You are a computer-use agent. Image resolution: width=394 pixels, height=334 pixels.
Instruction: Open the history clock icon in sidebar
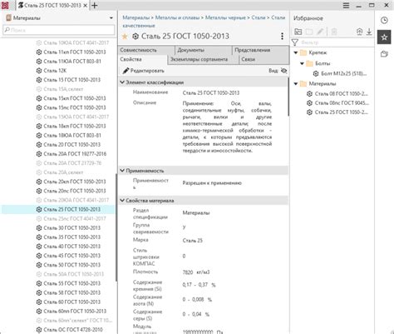pos(384,20)
